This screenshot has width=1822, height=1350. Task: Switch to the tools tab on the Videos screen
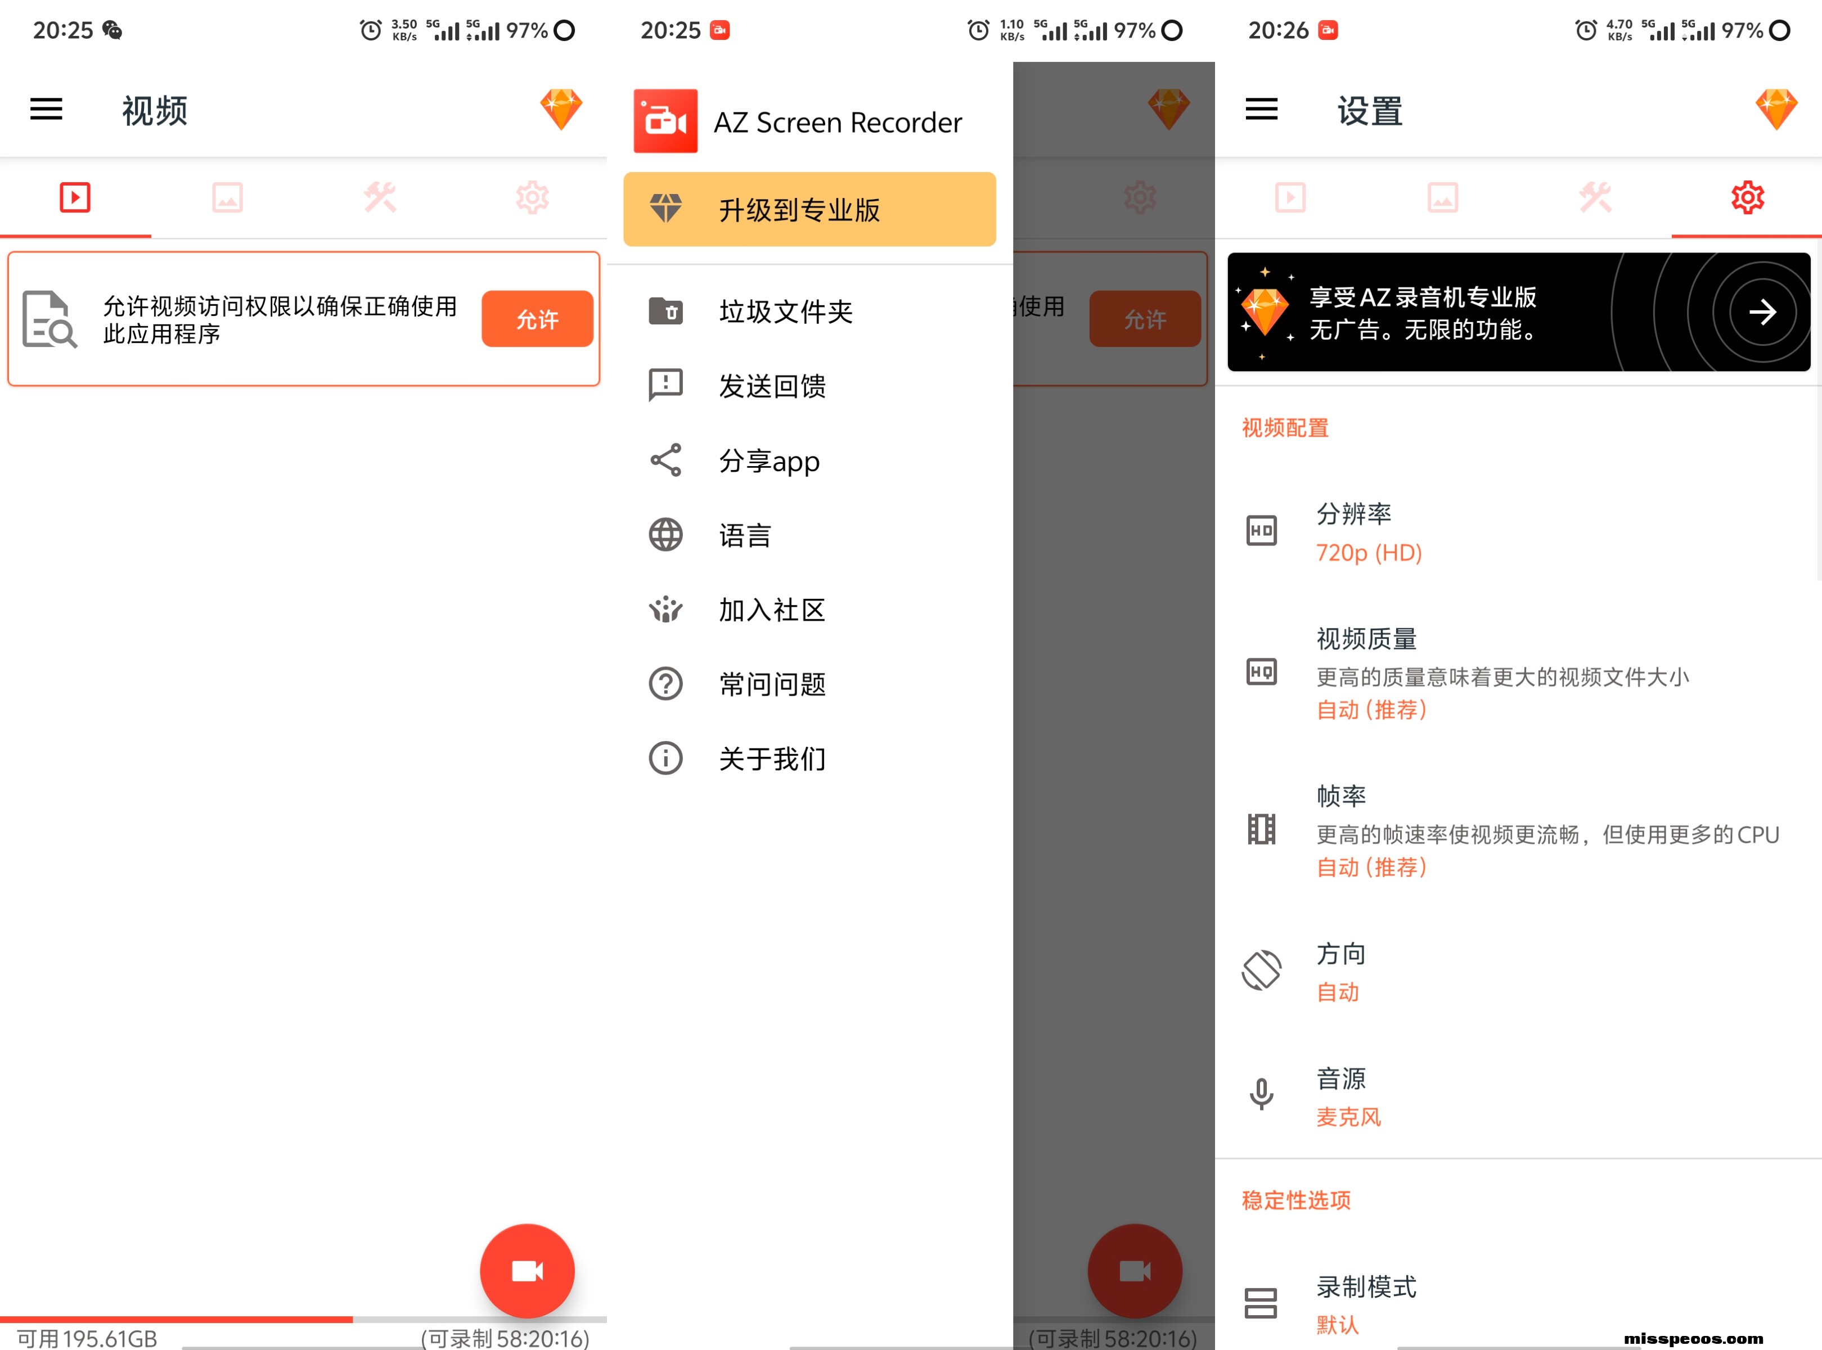click(x=380, y=198)
